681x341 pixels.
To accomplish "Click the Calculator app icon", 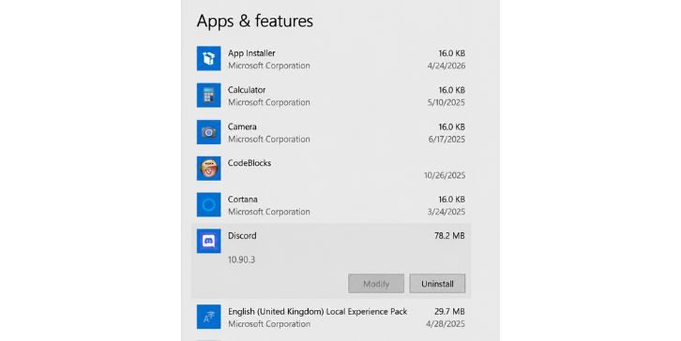I will [x=208, y=96].
